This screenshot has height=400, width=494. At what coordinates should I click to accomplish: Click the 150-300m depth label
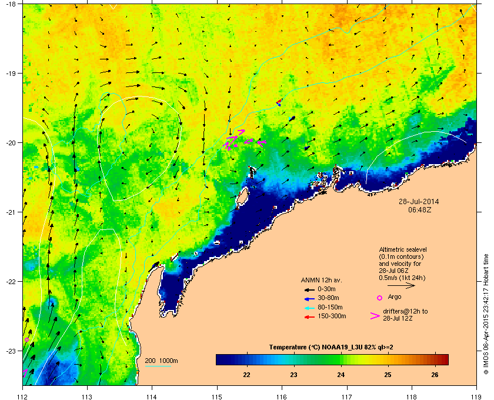tap(332, 316)
